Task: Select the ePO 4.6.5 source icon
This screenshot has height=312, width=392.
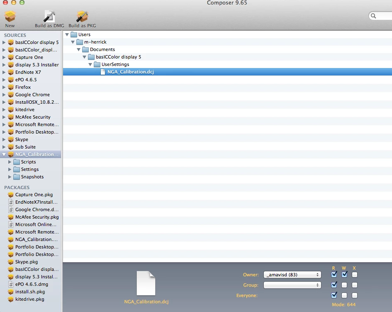Action: pyautogui.click(x=11, y=80)
